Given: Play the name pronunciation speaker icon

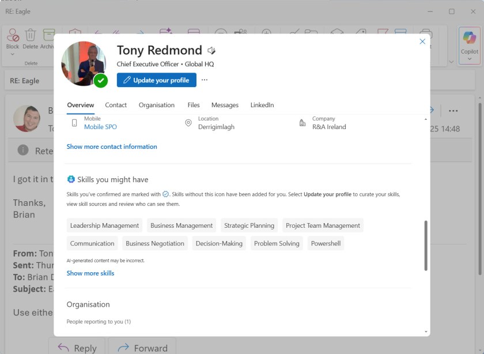Looking at the screenshot, I should (211, 51).
